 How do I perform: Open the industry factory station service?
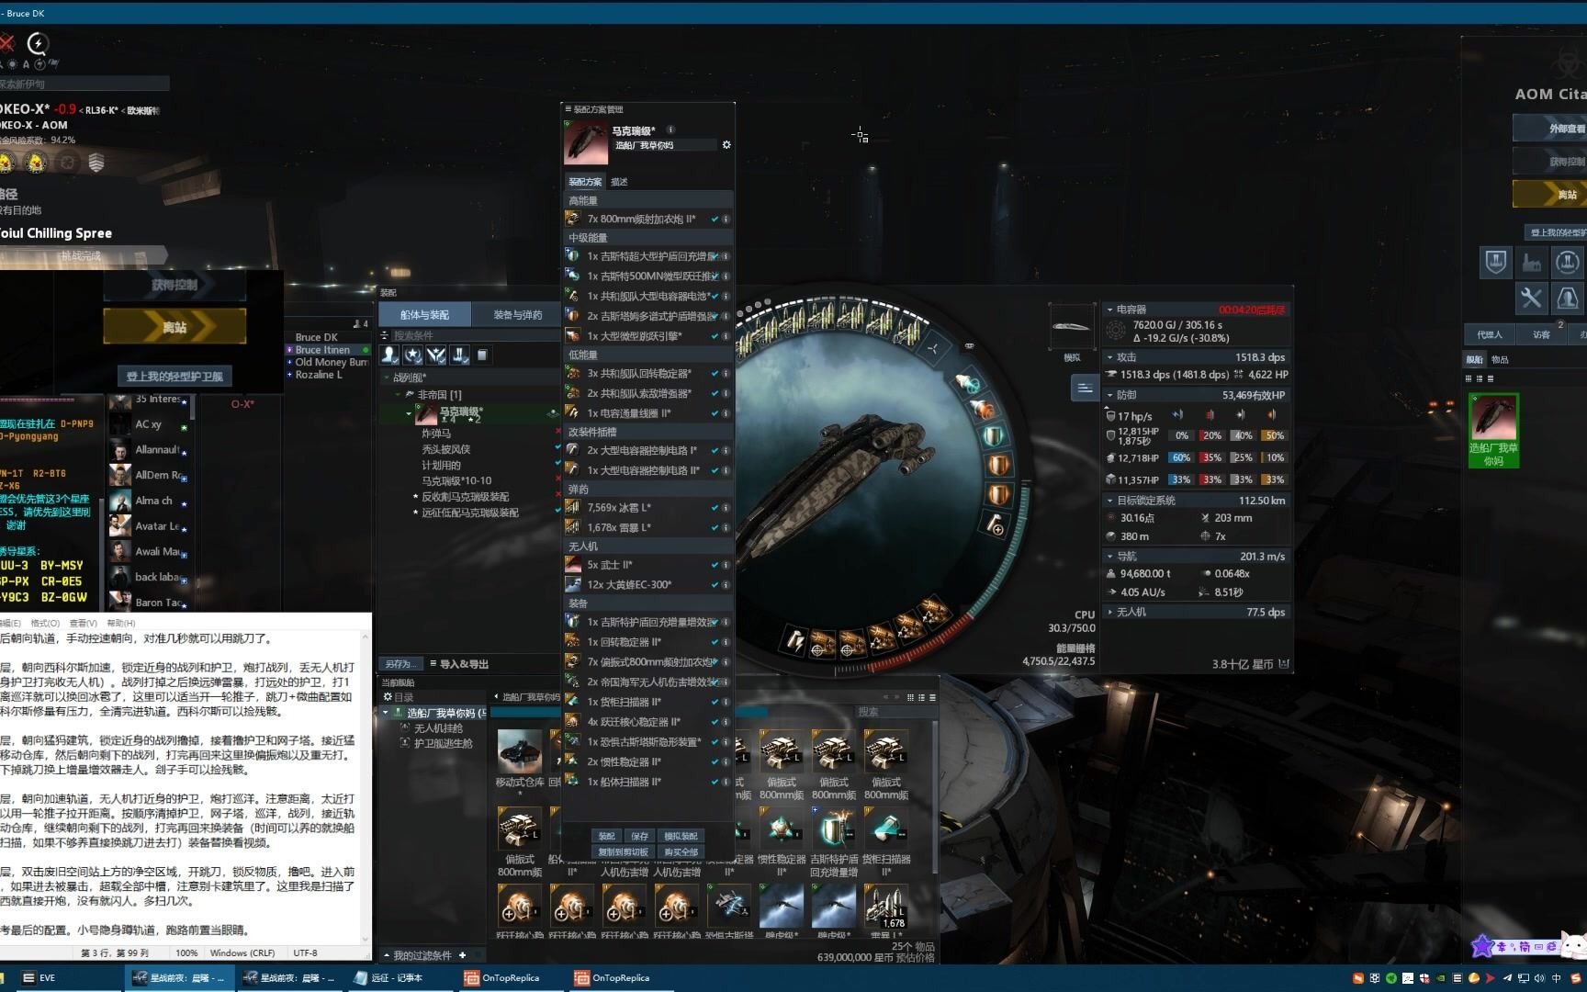1531,263
